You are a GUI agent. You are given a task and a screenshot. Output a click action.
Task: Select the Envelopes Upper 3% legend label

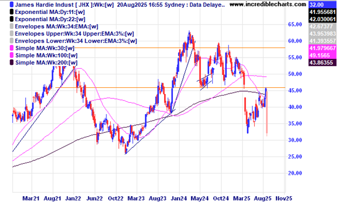(x=74, y=34)
